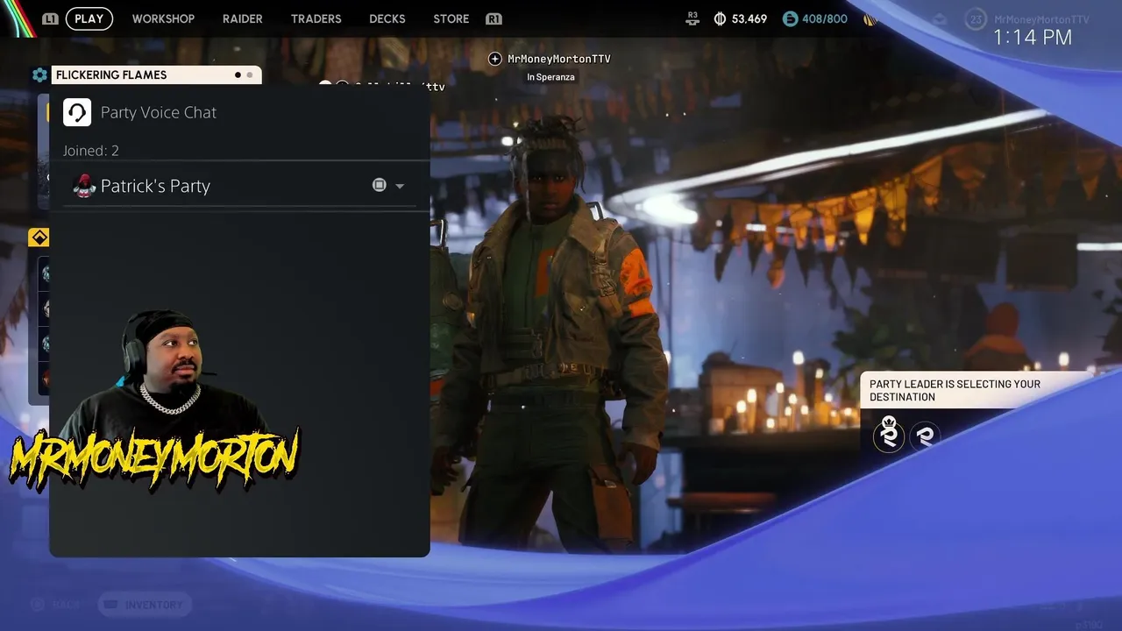1122x631 pixels.
Task: Open the WORKSHOP tab
Action: click(x=163, y=18)
